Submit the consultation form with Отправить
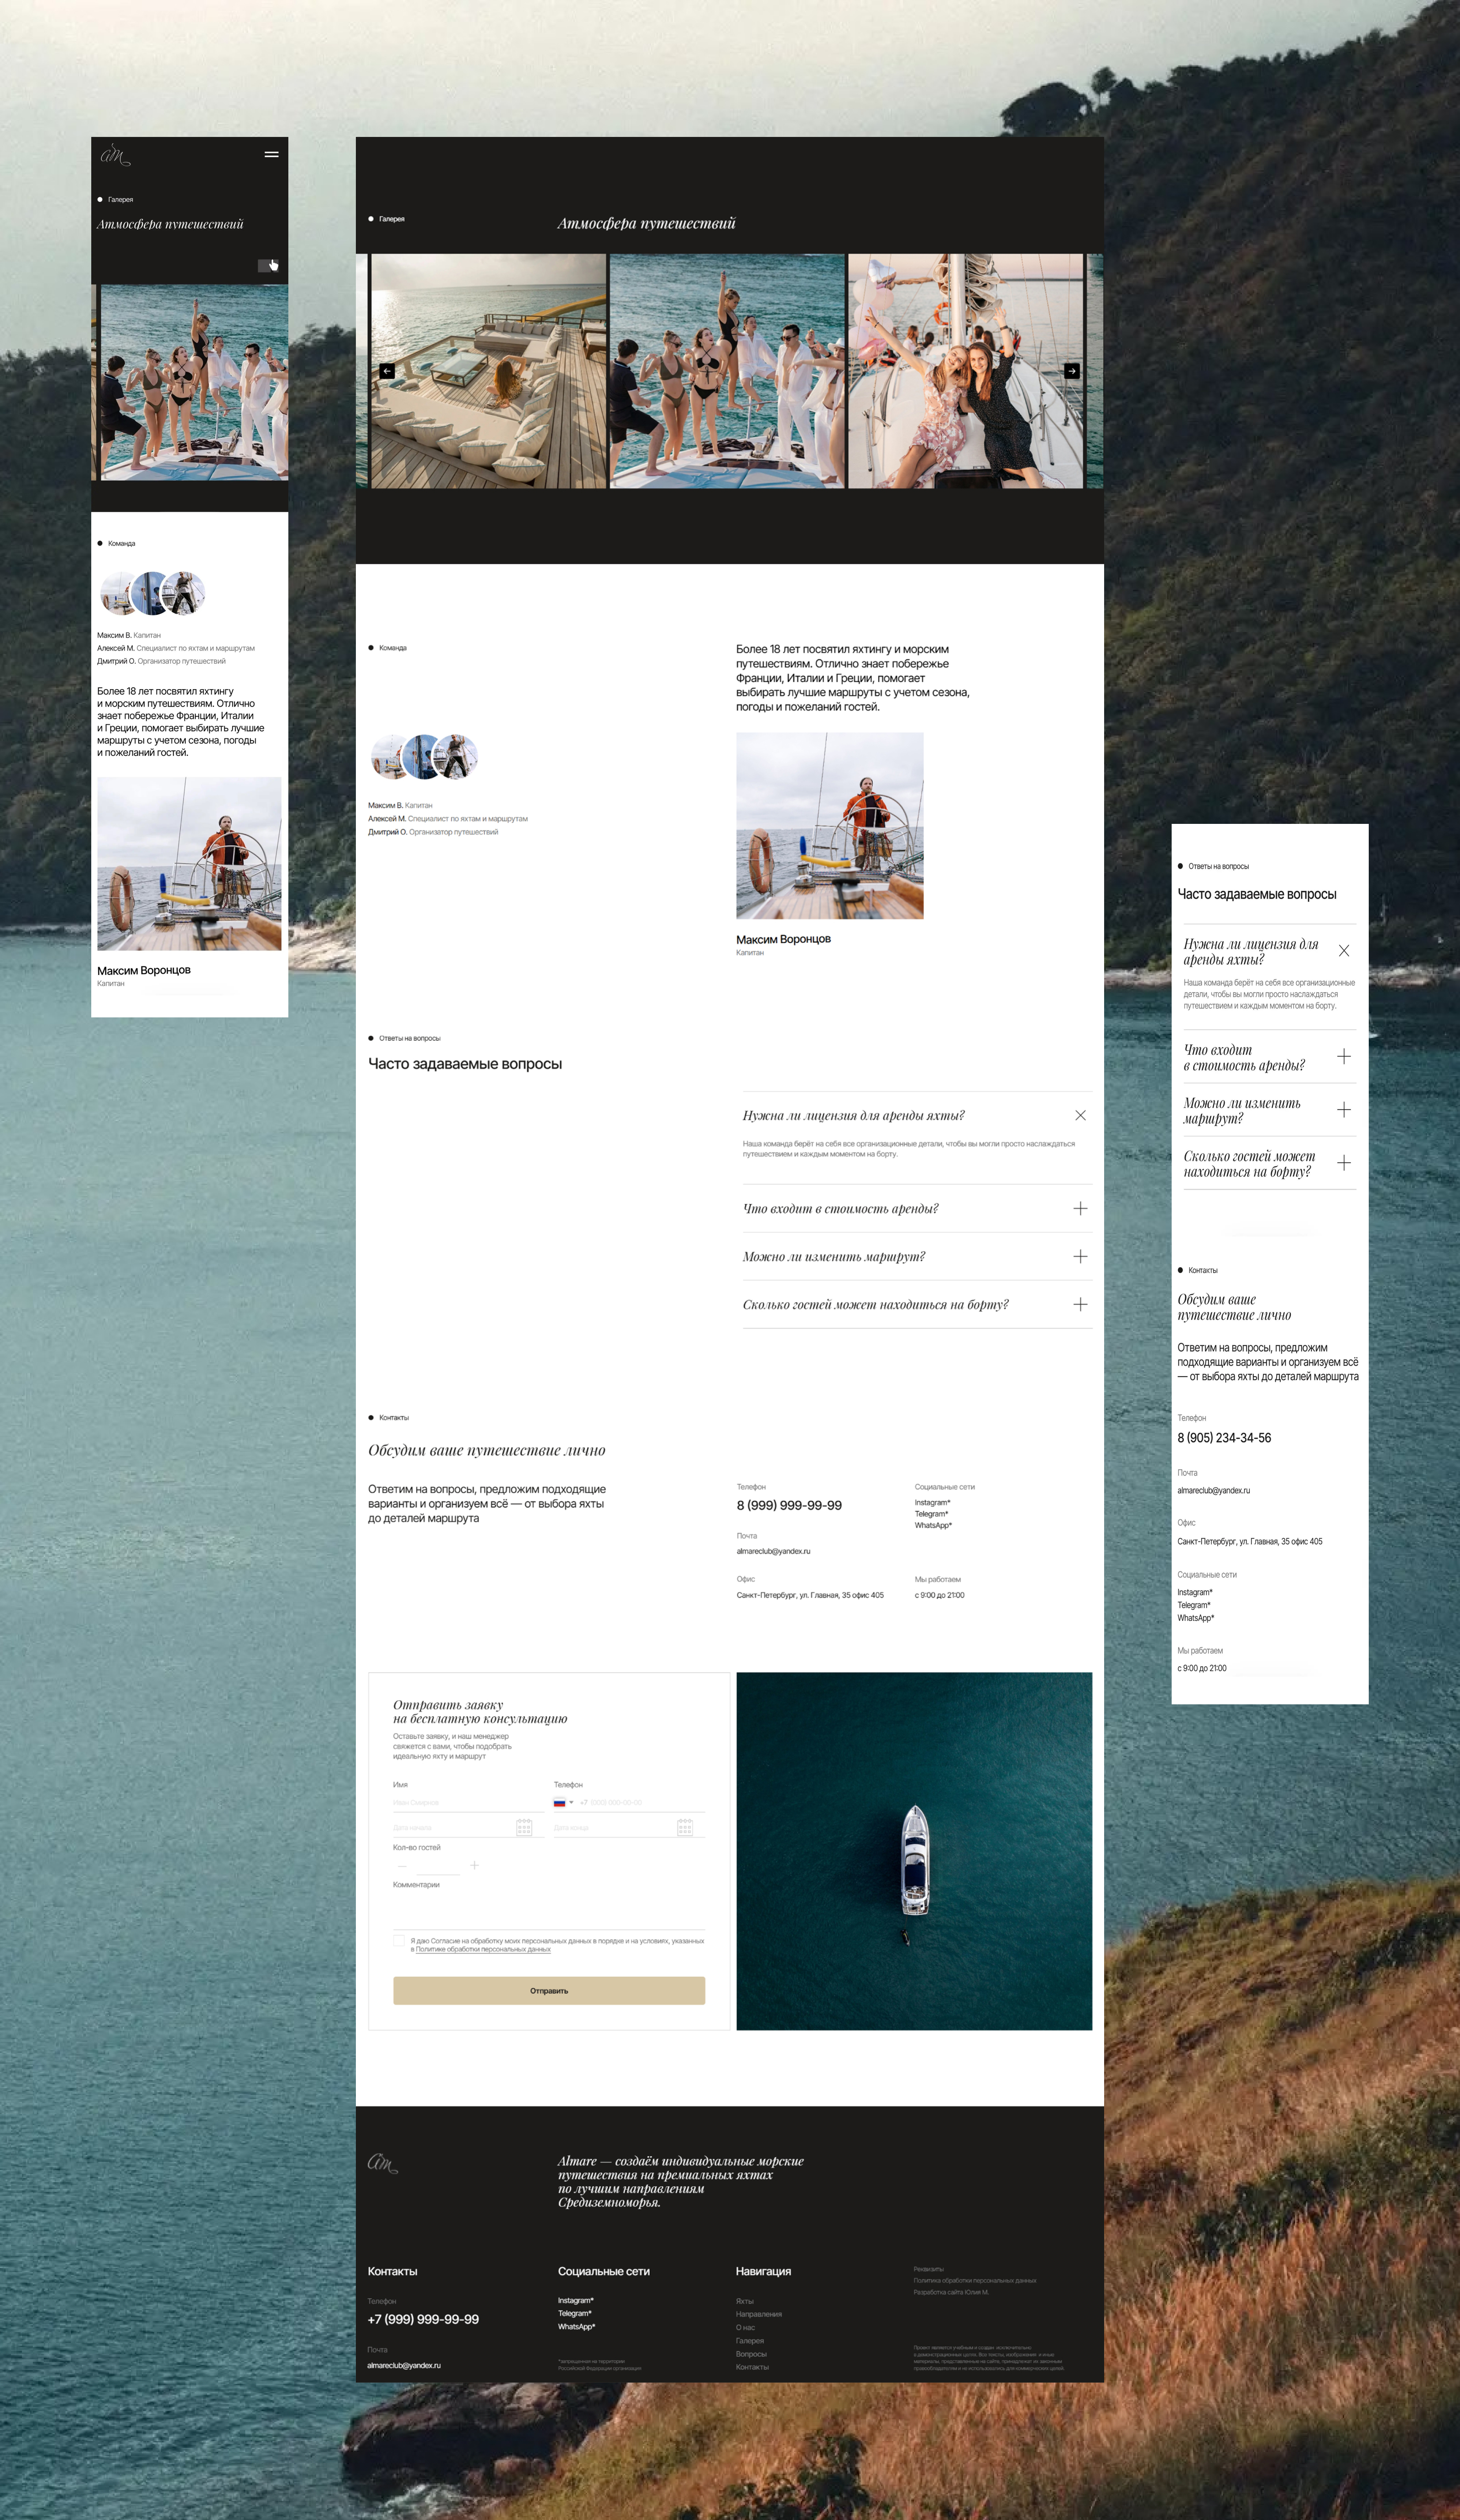 (x=548, y=1990)
